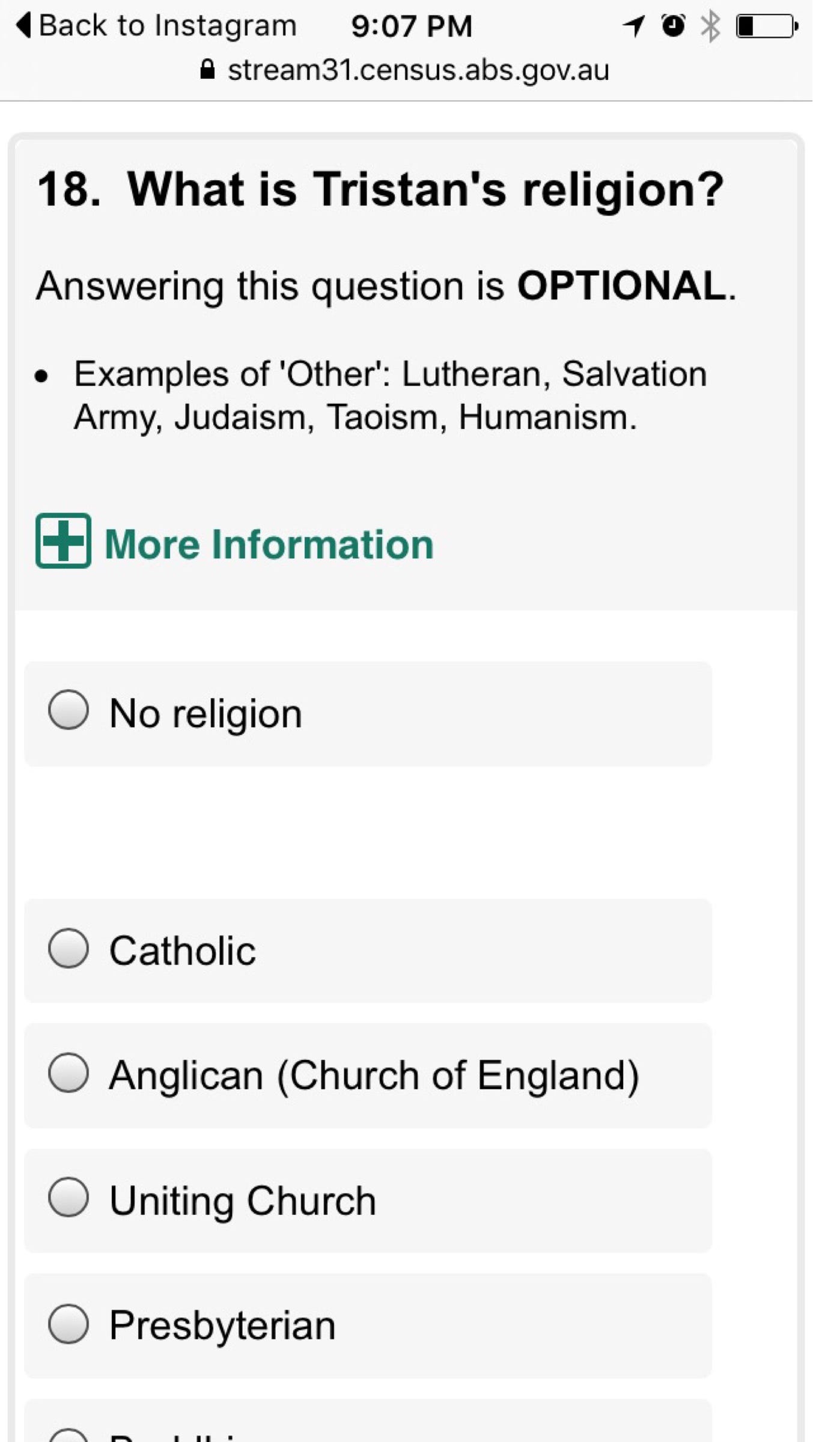
Task: Tap the Catholic option label text
Action: (x=183, y=951)
